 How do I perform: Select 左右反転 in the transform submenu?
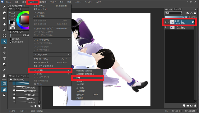80,84
